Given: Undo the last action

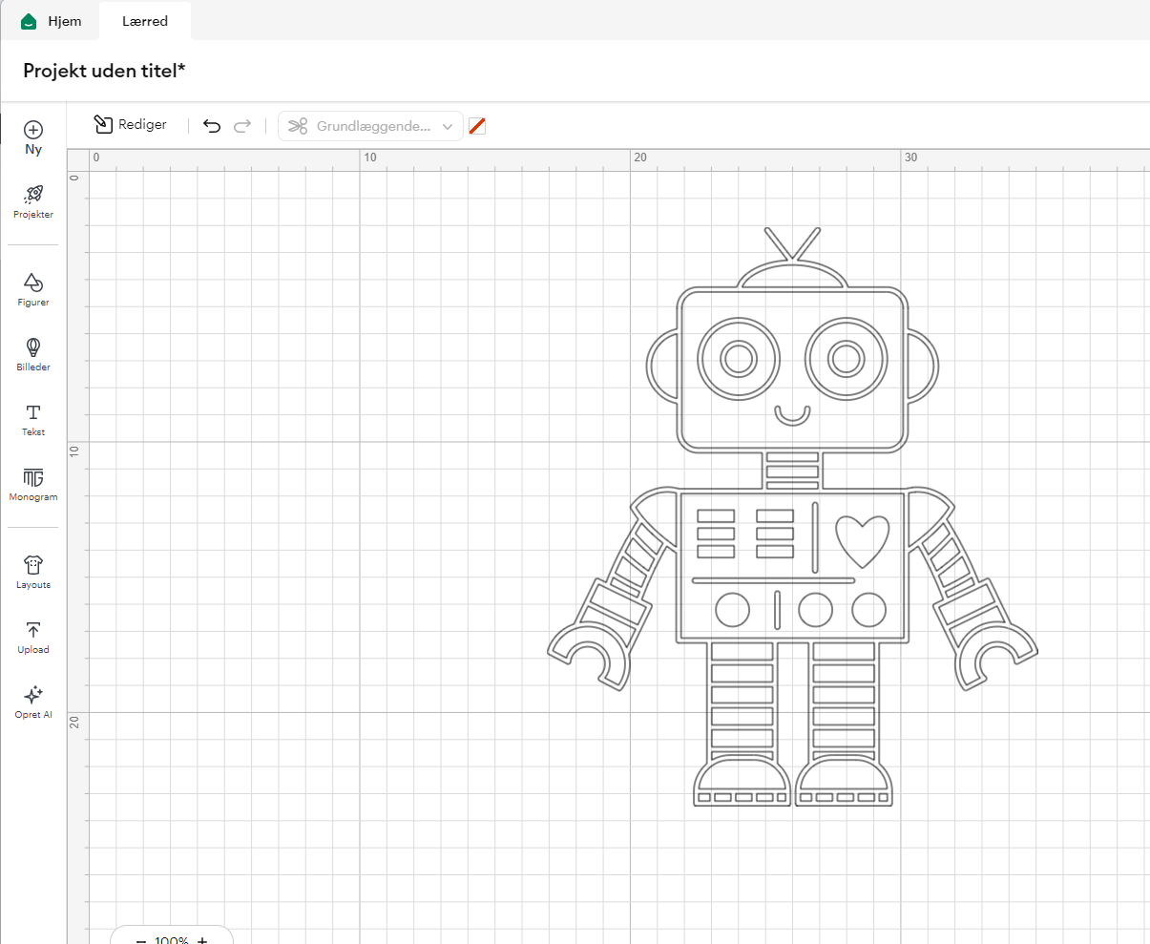Looking at the screenshot, I should [212, 126].
